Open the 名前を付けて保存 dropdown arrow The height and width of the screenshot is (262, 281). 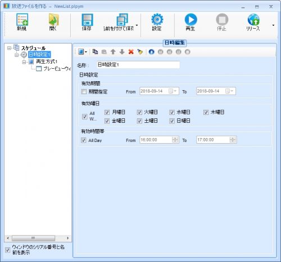(137, 25)
